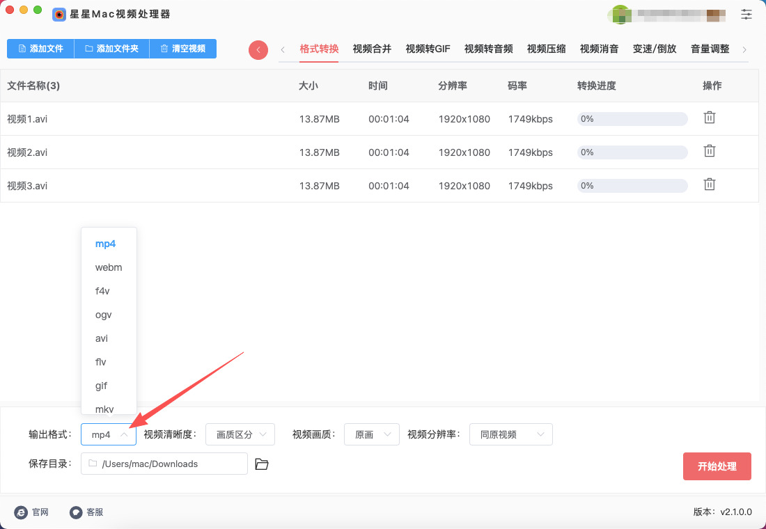Switch to the 视频合并 tab
Screen dimensions: 766x529
click(372, 49)
